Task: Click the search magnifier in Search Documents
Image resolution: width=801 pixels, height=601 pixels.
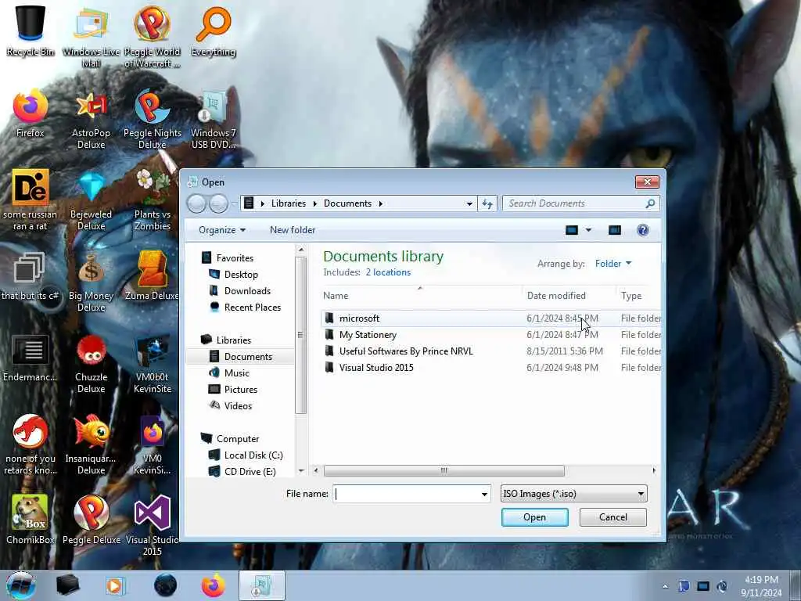Action: (650, 203)
